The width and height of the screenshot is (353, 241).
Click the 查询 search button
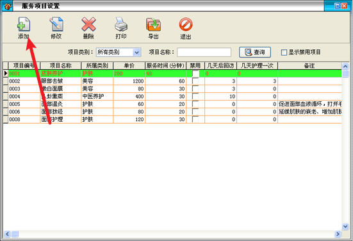point(255,53)
